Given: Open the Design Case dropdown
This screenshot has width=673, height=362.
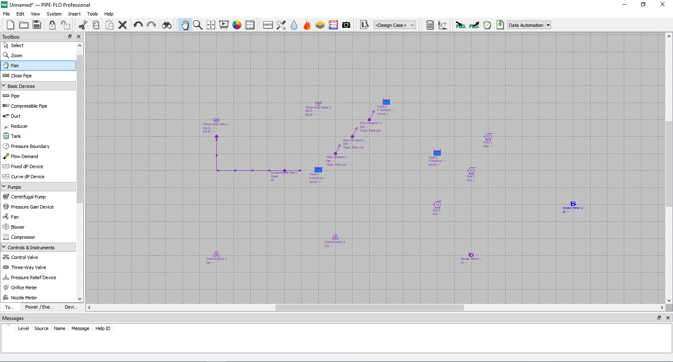Looking at the screenshot, I should (x=395, y=25).
